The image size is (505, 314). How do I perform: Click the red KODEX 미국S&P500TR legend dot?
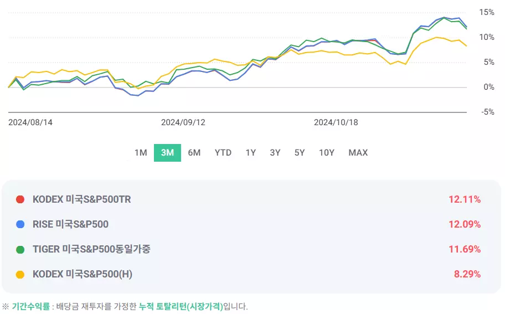point(20,199)
